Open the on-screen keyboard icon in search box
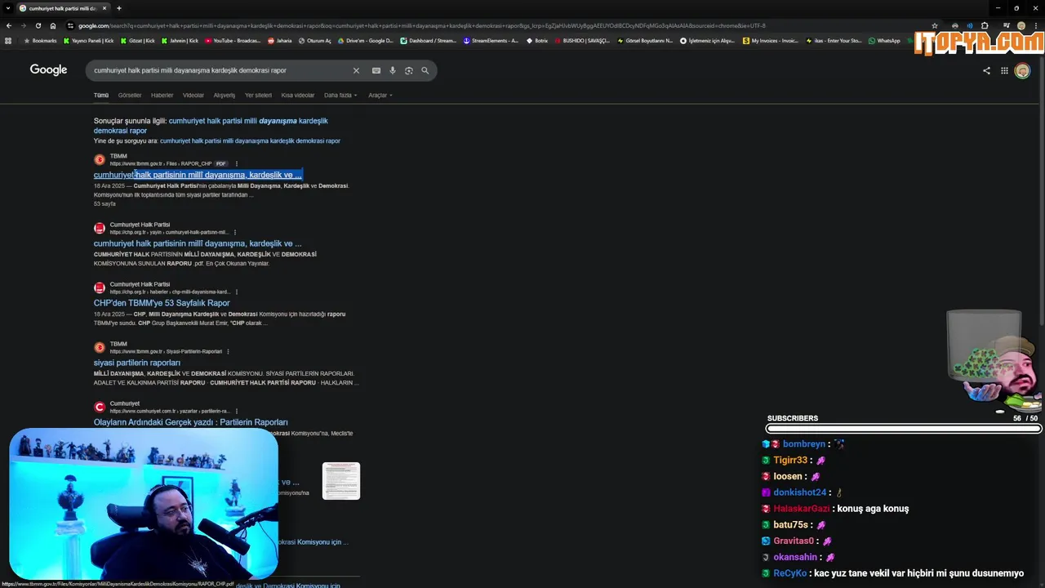The image size is (1045, 588). [376, 70]
